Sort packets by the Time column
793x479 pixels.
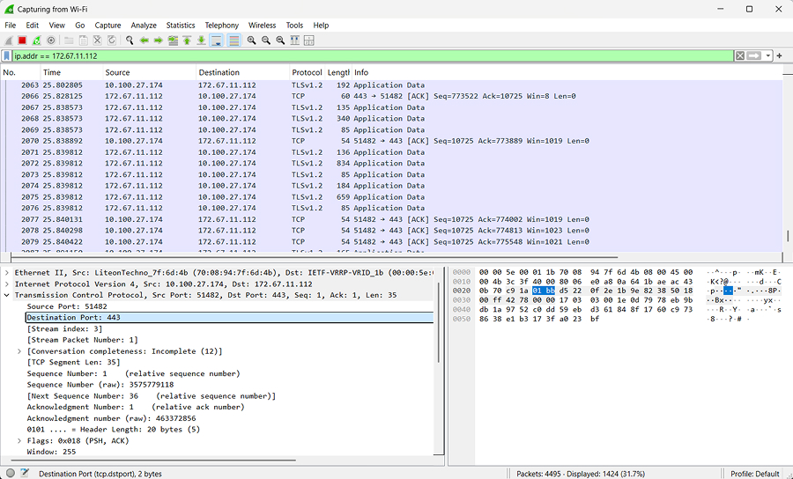click(x=72, y=72)
